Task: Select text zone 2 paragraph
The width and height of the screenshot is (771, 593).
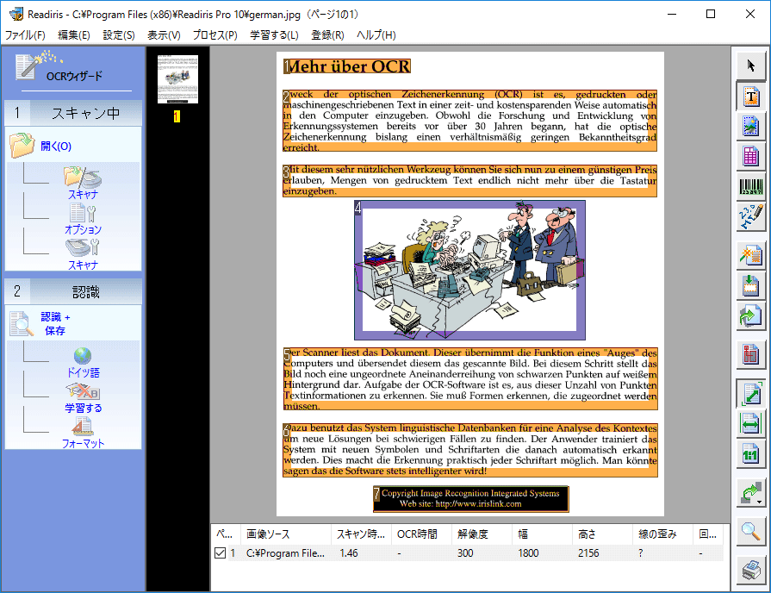Action: [x=469, y=121]
